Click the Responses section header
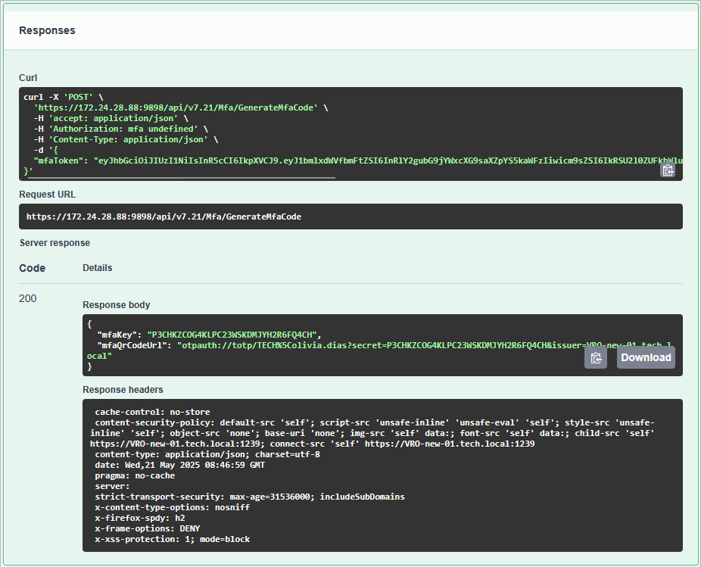This screenshot has height=567, width=701. click(x=47, y=30)
